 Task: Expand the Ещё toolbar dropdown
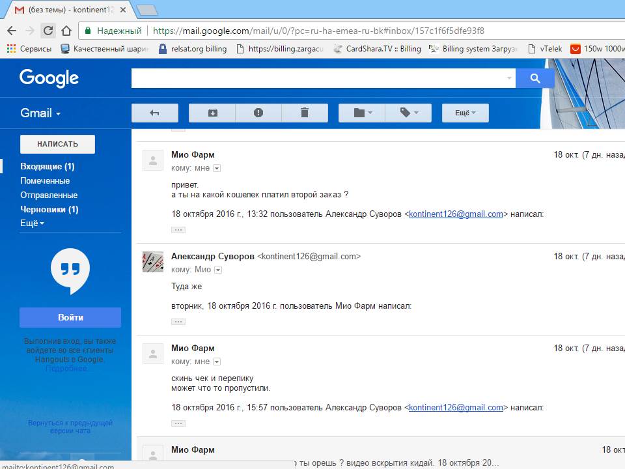pos(465,113)
